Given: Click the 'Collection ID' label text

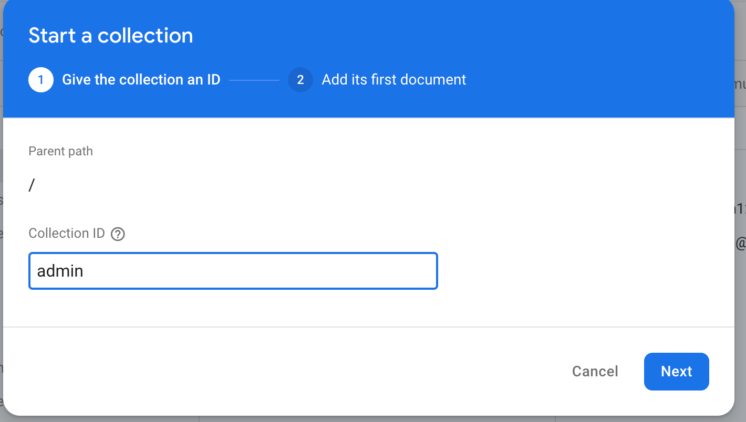Looking at the screenshot, I should click(x=67, y=234).
